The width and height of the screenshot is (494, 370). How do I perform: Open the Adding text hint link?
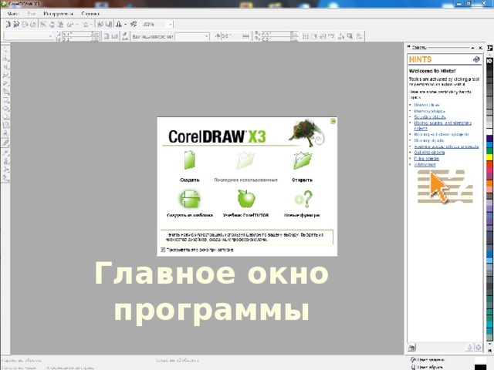tap(425, 164)
